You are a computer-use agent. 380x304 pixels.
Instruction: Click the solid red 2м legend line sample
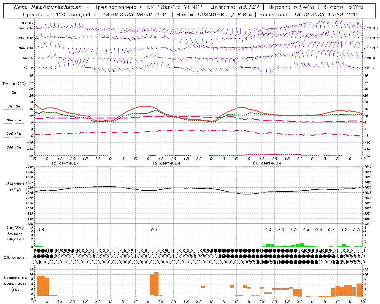pos(14,96)
